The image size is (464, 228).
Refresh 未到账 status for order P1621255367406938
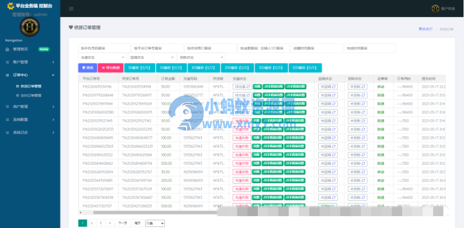pyautogui.click(x=363, y=197)
